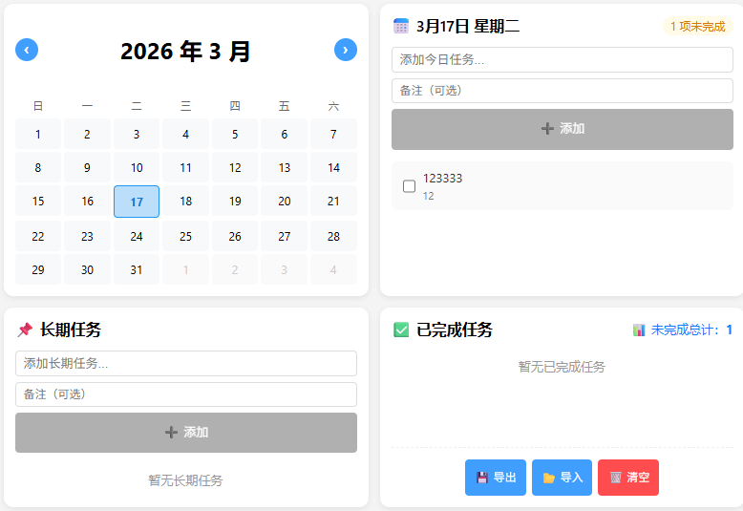Click calendar date 27
743x511 pixels.
click(285, 236)
